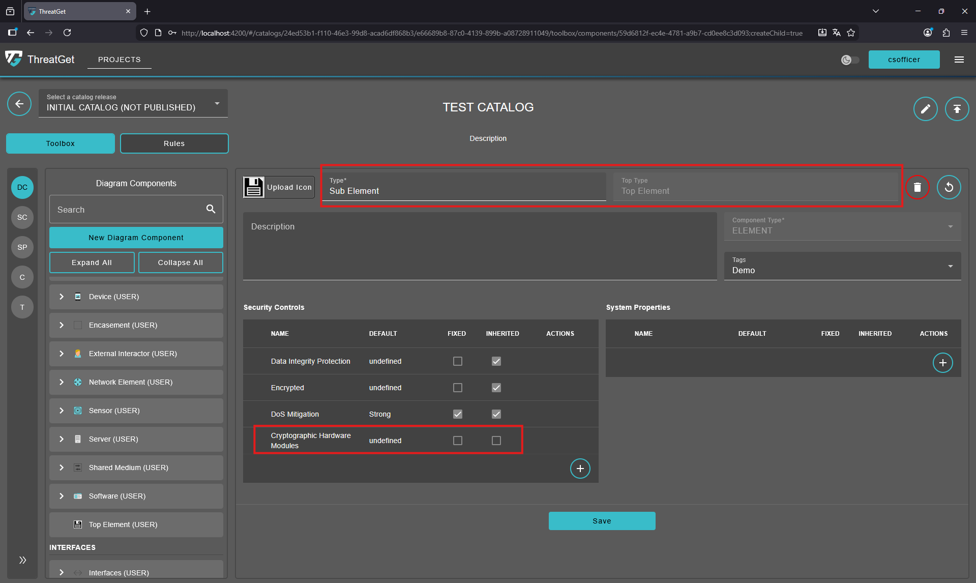976x583 pixels.
Task: Click the search magnifier icon
Action: 211,209
